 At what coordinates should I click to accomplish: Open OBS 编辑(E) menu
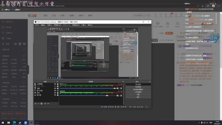coord(43,25)
